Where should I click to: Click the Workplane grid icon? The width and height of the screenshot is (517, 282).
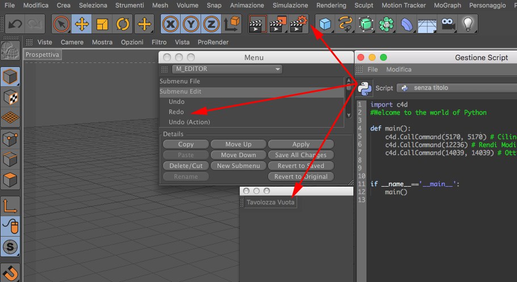pos(10,117)
